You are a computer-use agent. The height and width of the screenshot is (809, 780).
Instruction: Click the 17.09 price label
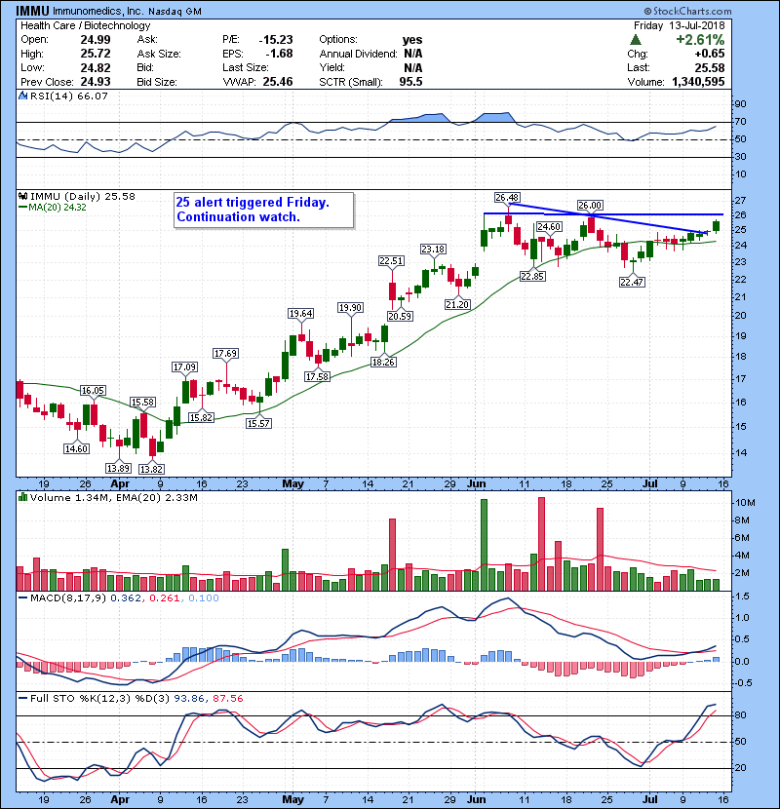tap(184, 367)
